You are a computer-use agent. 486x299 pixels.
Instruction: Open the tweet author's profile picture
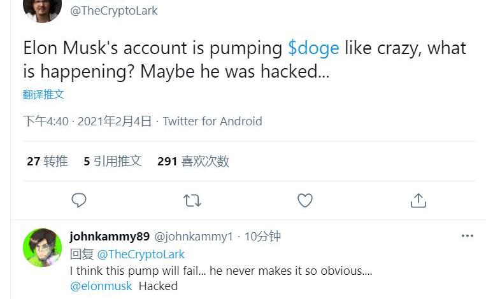click(x=42, y=9)
